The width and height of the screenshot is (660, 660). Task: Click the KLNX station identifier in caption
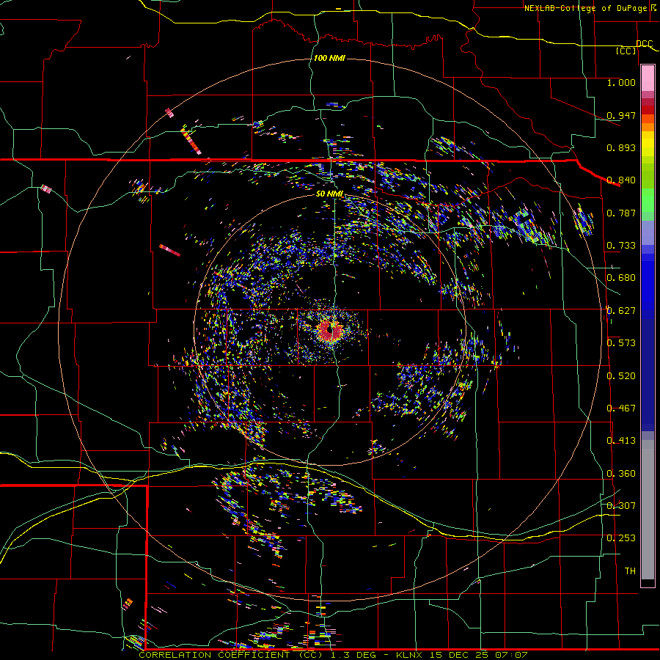point(408,655)
